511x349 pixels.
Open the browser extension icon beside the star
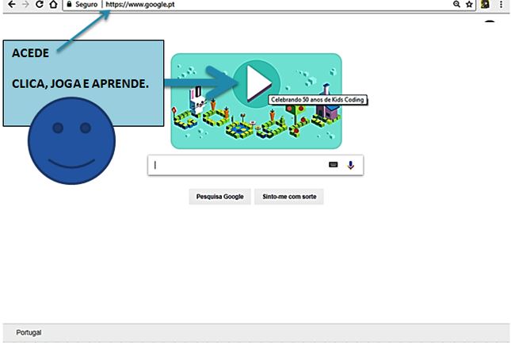point(485,4)
